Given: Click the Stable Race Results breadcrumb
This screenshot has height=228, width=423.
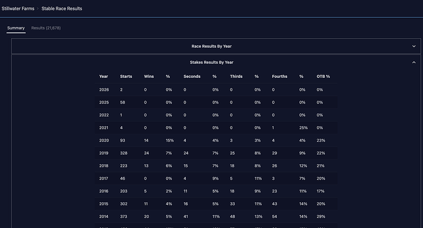Looking at the screenshot, I should click(62, 9).
